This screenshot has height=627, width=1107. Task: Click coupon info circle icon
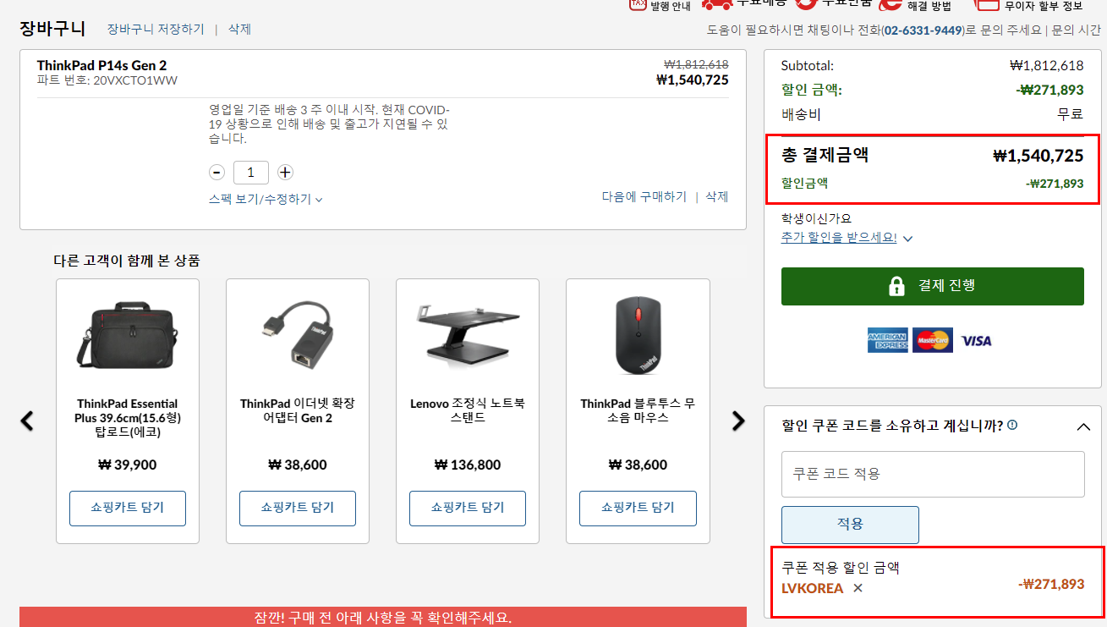point(1012,425)
